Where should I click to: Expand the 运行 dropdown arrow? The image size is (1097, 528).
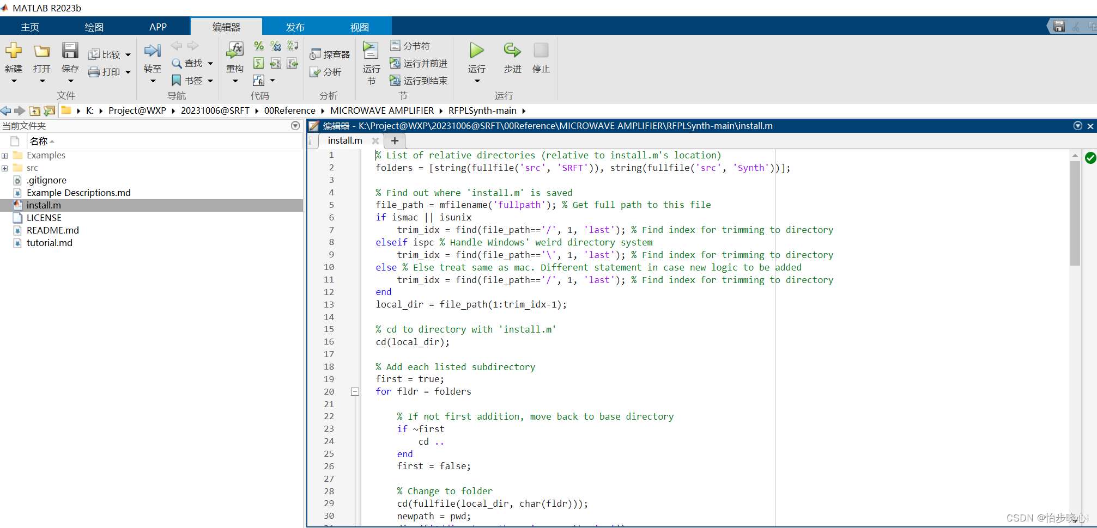[x=477, y=81]
